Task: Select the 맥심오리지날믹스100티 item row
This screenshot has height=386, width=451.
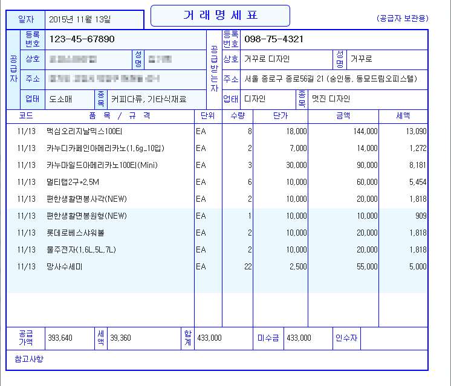Action: 85,131
